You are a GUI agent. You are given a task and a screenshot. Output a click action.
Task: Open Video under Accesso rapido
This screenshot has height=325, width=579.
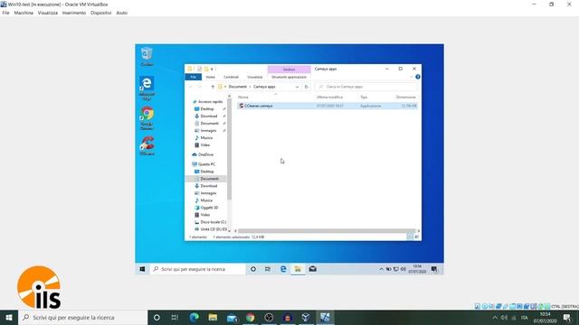click(205, 145)
